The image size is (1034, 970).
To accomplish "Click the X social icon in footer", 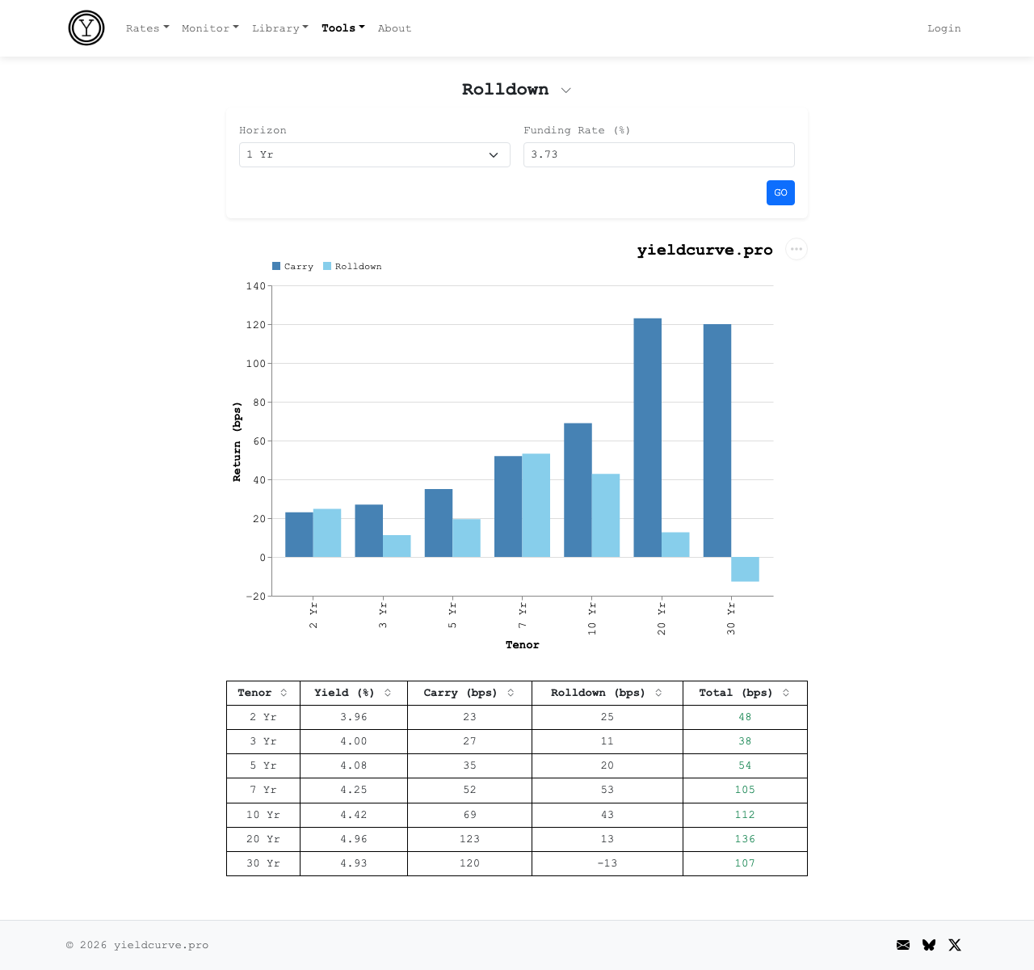I will 955,945.
